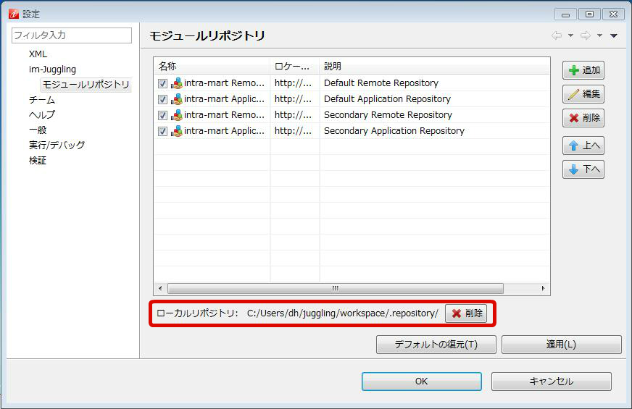Uncheck the Default Application Repository checkbox
Screen dimensions: 632x409
(162, 99)
